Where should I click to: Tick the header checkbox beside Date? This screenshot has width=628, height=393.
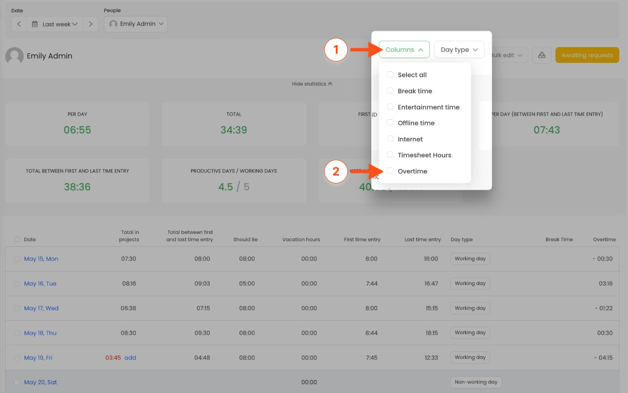[x=17, y=239]
